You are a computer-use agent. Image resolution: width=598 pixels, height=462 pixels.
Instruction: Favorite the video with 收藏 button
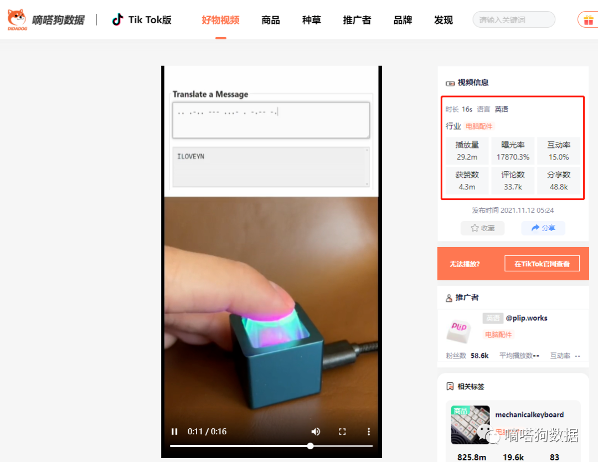click(482, 228)
